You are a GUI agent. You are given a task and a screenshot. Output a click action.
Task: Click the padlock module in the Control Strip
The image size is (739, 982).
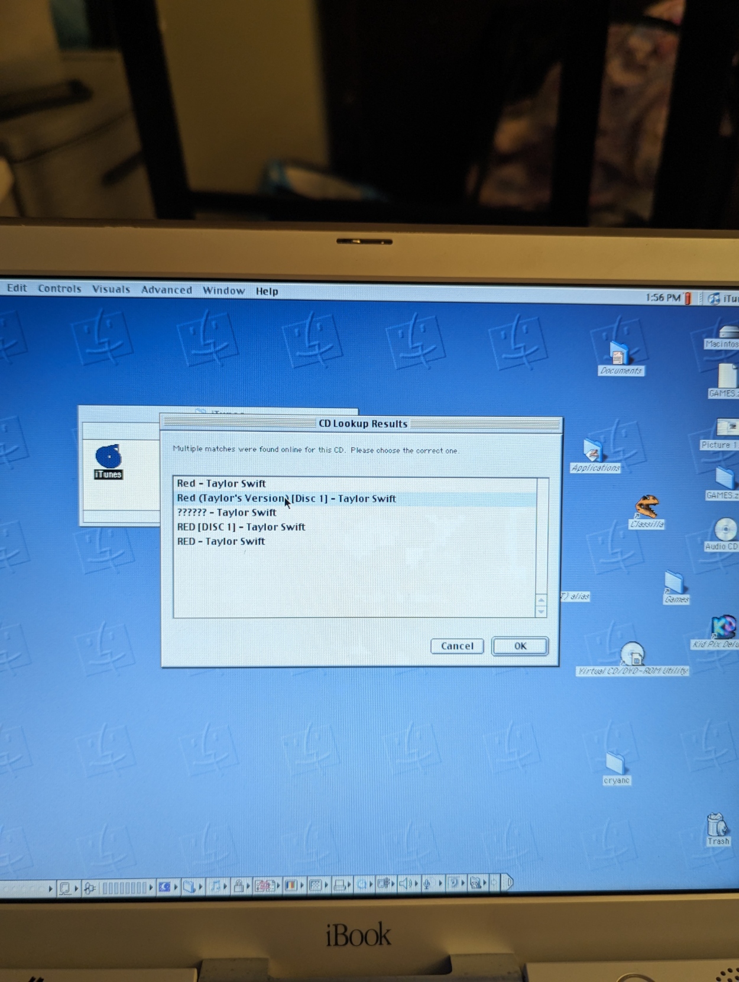(x=239, y=886)
